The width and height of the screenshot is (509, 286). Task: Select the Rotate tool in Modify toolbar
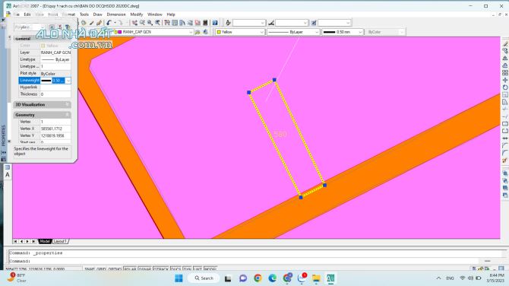coord(505,87)
